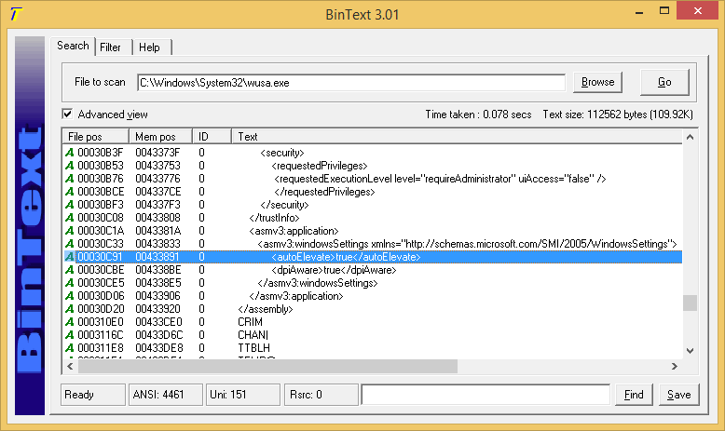This screenshot has height=431, width=725.
Task: Click the Find button
Action: [634, 395]
